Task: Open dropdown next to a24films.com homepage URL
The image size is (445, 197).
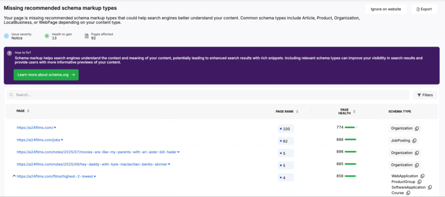Action: (x=55, y=128)
